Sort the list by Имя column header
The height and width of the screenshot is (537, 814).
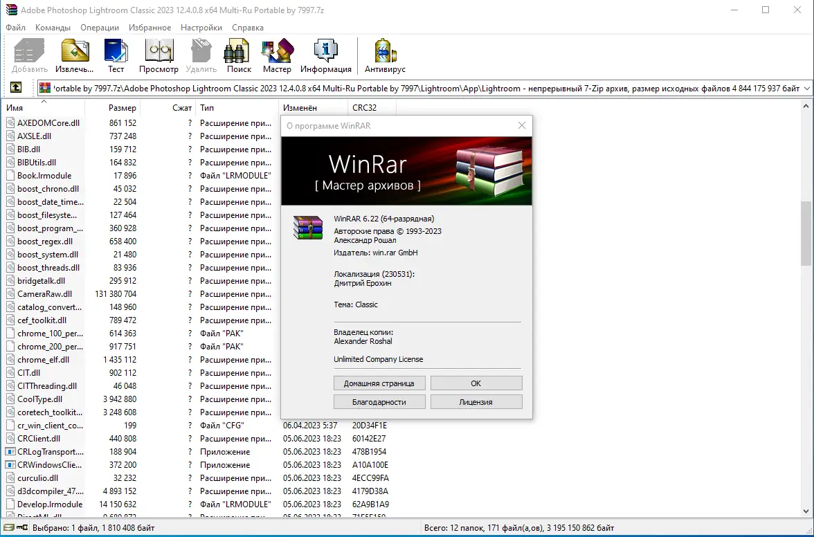coord(44,108)
